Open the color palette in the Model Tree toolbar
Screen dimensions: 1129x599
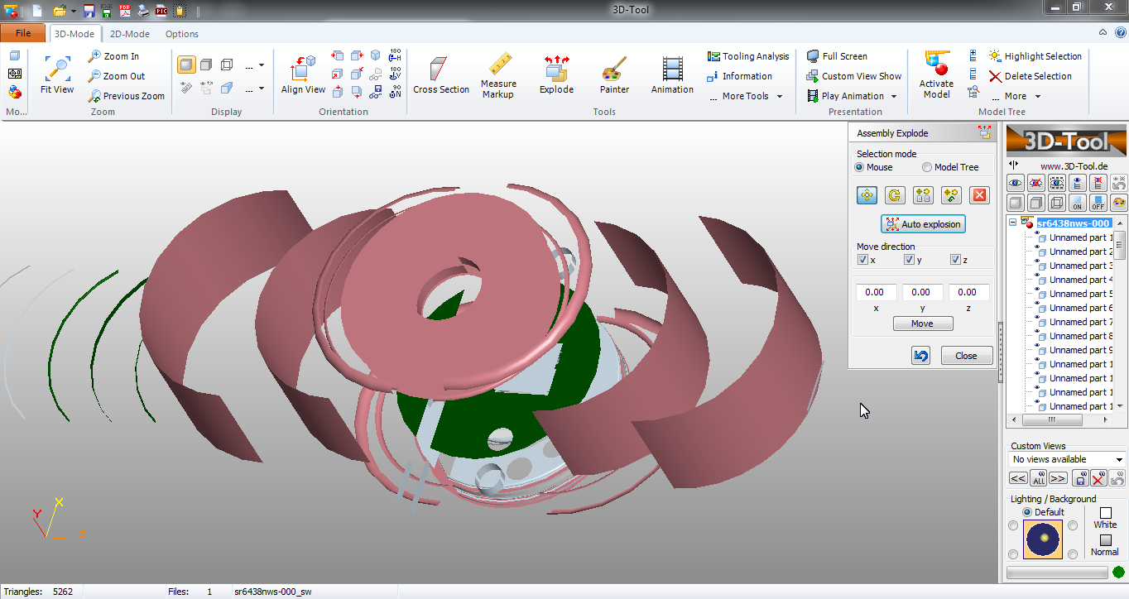1119,203
